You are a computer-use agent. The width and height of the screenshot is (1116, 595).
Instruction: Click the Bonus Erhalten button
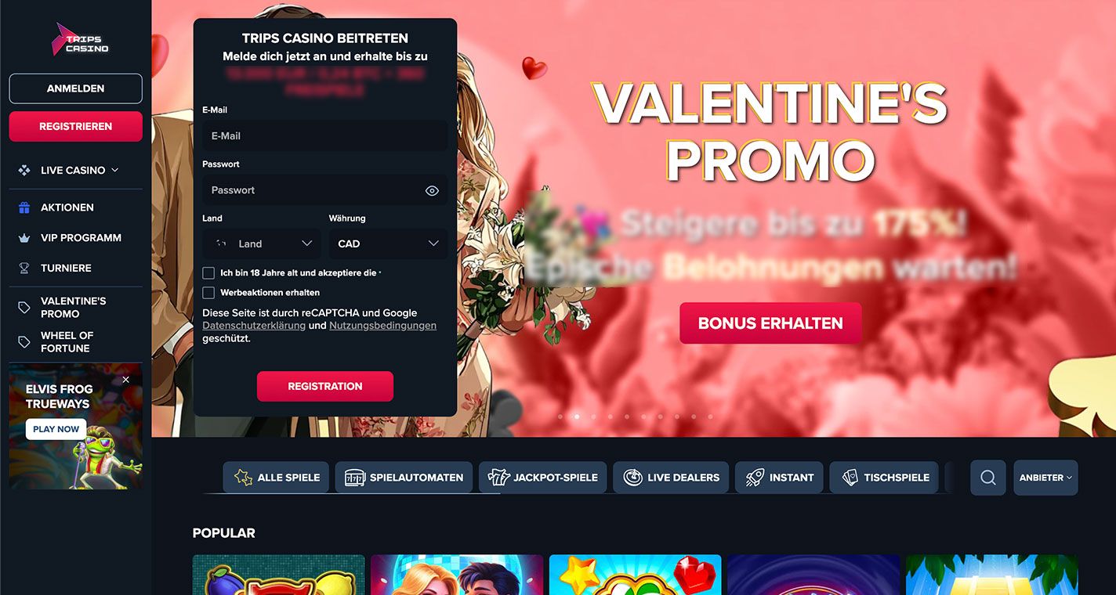click(x=770, y=323)
